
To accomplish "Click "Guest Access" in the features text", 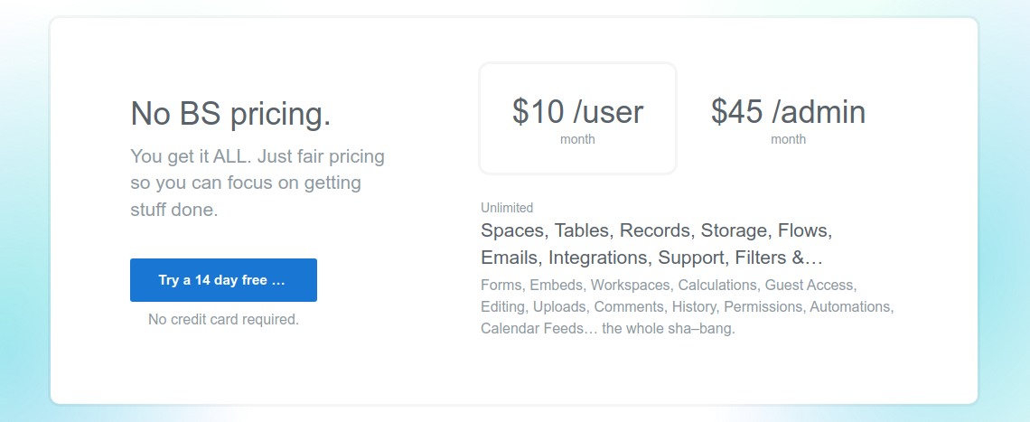I will click(810, 286).
